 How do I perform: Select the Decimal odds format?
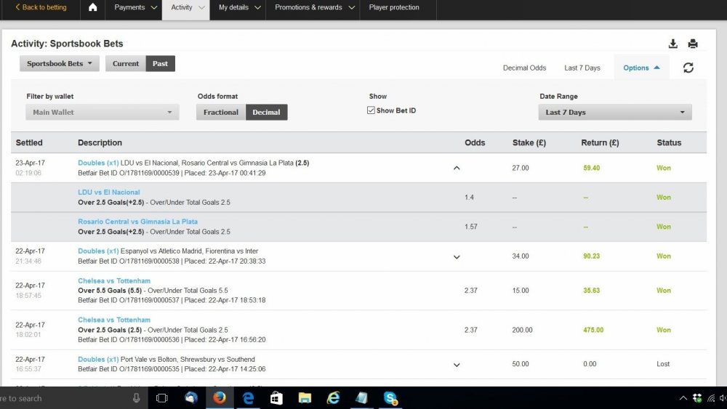coord(266,112)
